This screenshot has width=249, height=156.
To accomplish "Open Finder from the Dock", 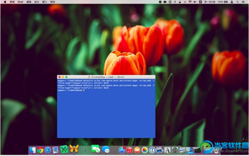I will 32,150.
